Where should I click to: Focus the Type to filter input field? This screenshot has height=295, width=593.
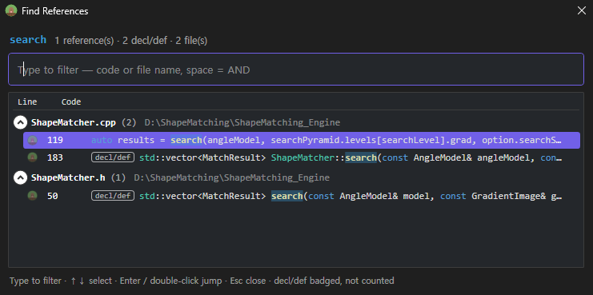click(x=296, y=70)
